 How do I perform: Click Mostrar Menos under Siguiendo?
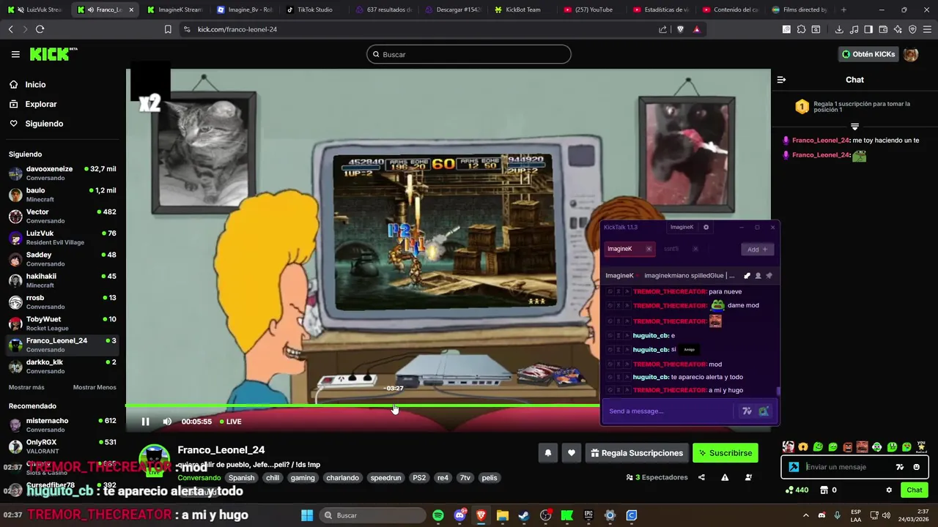click(x=95, y=387)
